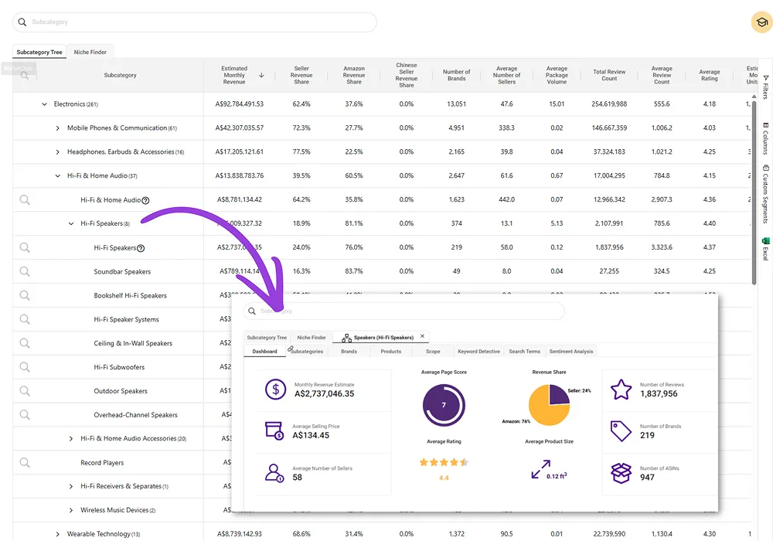Open the Columns side panel

764,138
